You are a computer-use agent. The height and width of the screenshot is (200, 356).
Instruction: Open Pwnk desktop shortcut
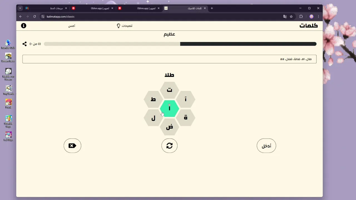tap(9, 104)
